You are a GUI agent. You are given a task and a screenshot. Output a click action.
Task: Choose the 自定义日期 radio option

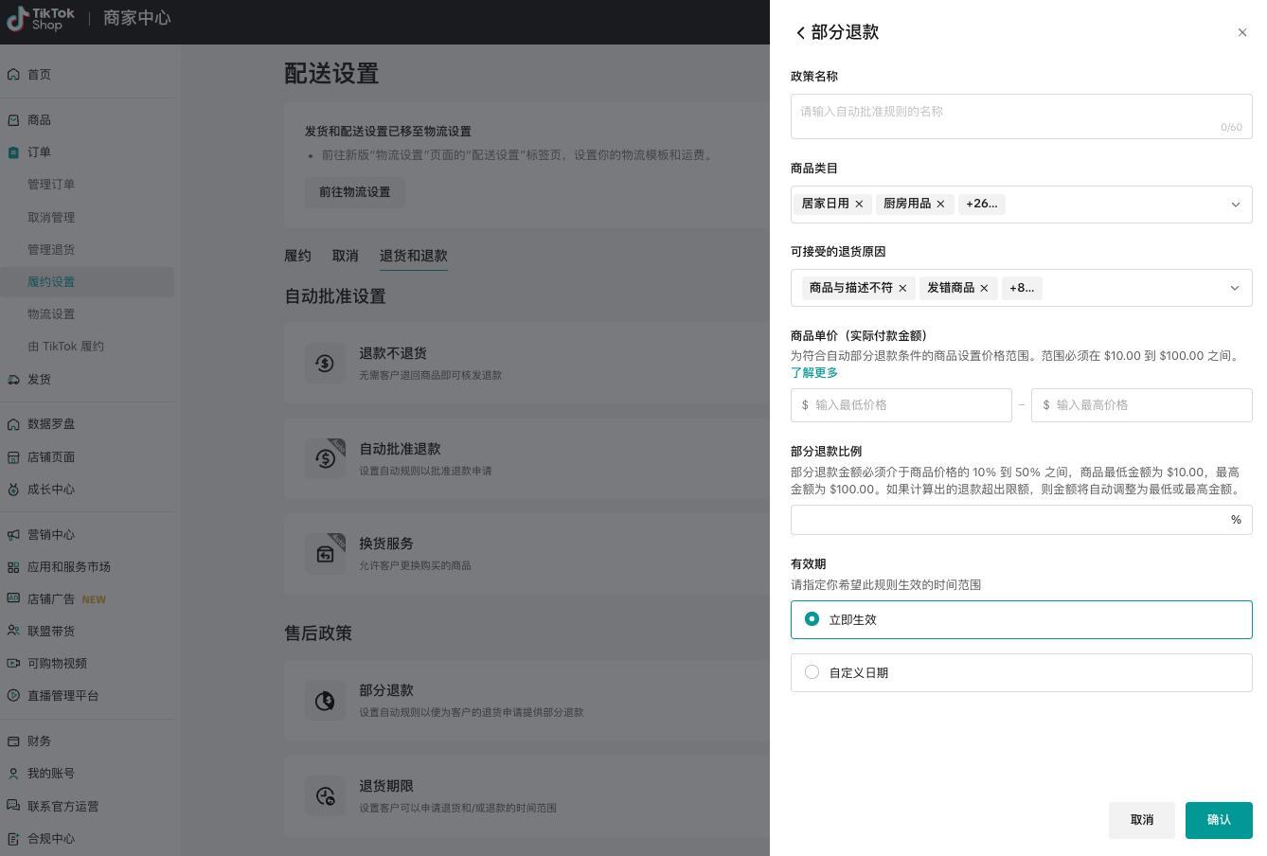[812, 672]
